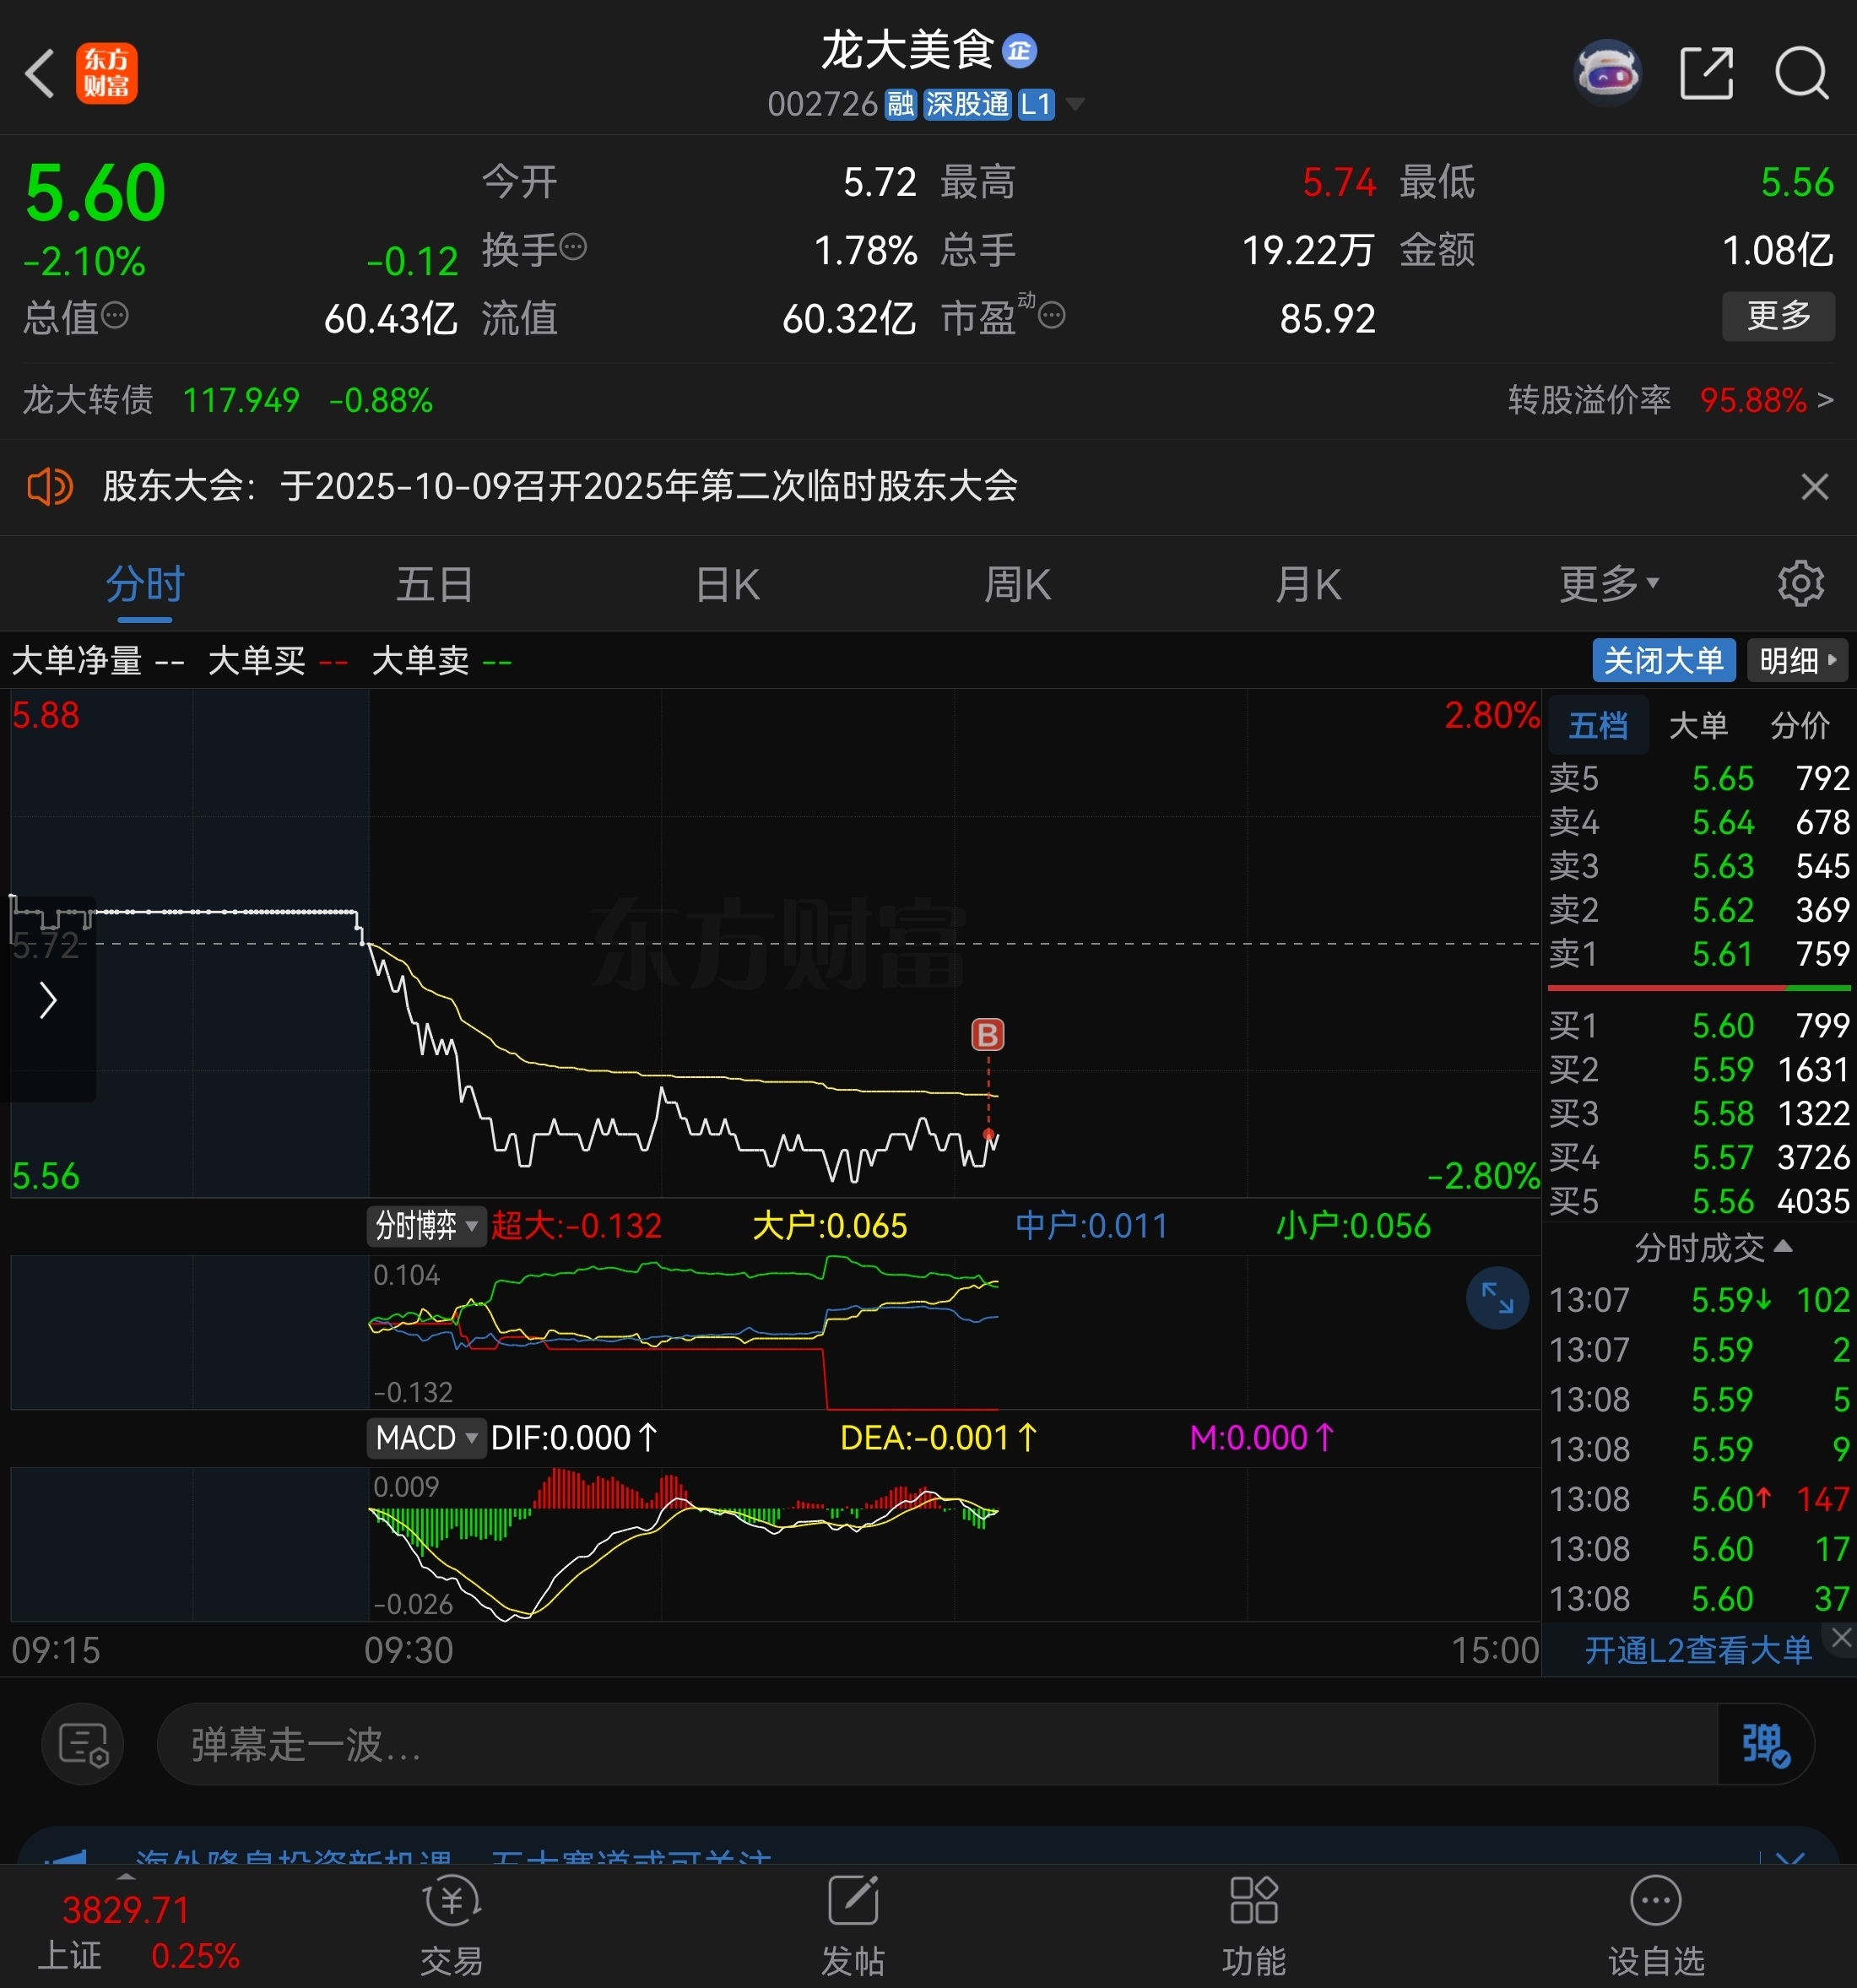The image size is (1857, 1988).
Task: Collapse the 分时成交 section arrow
Action: tap(1783, 1246)
